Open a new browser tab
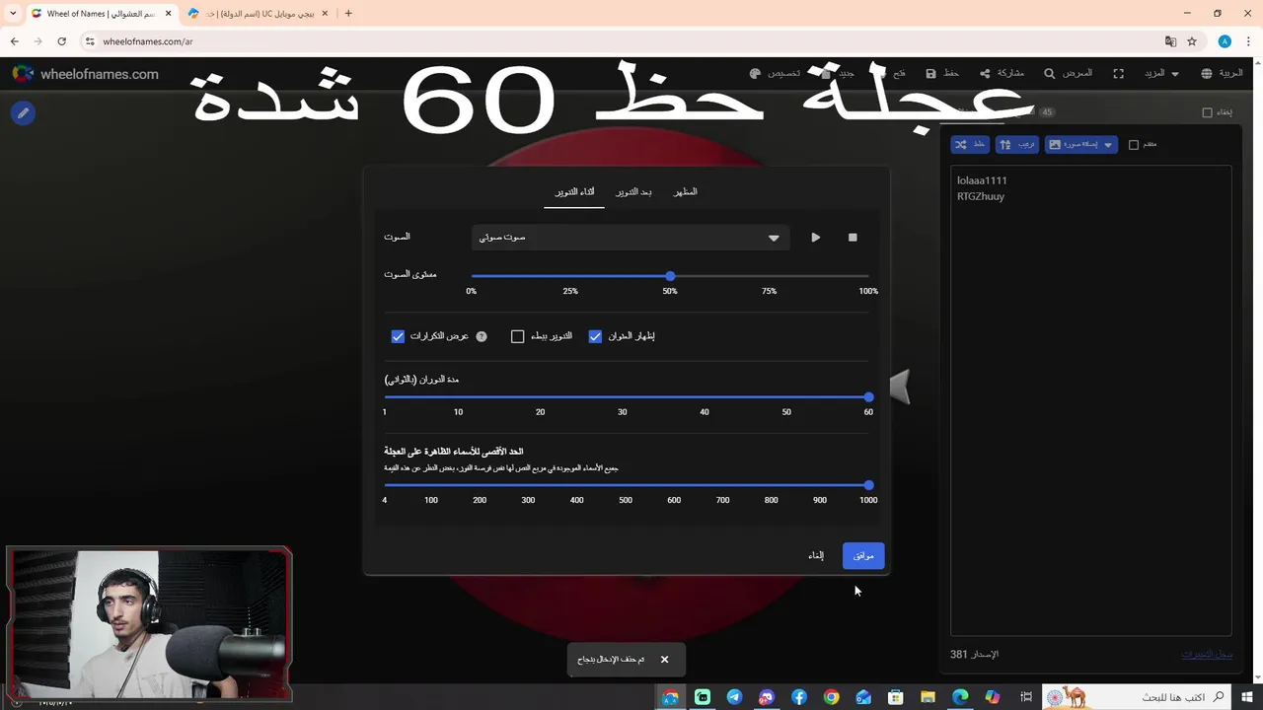Screen dimensions: 1263x710 (x=348, y=14)
